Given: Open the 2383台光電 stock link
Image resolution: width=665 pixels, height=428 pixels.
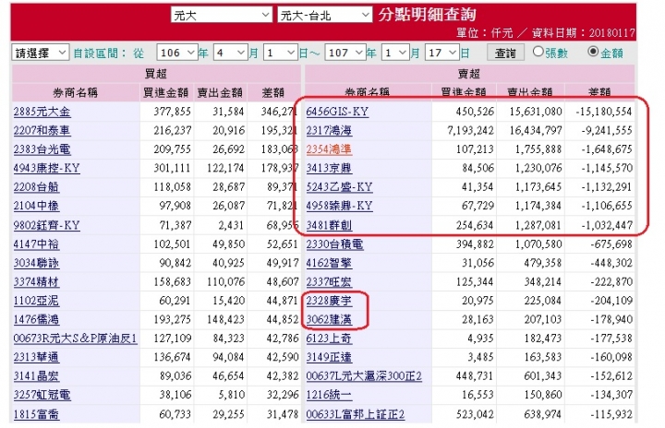Looking at the screenshot, I should point(42,149).
